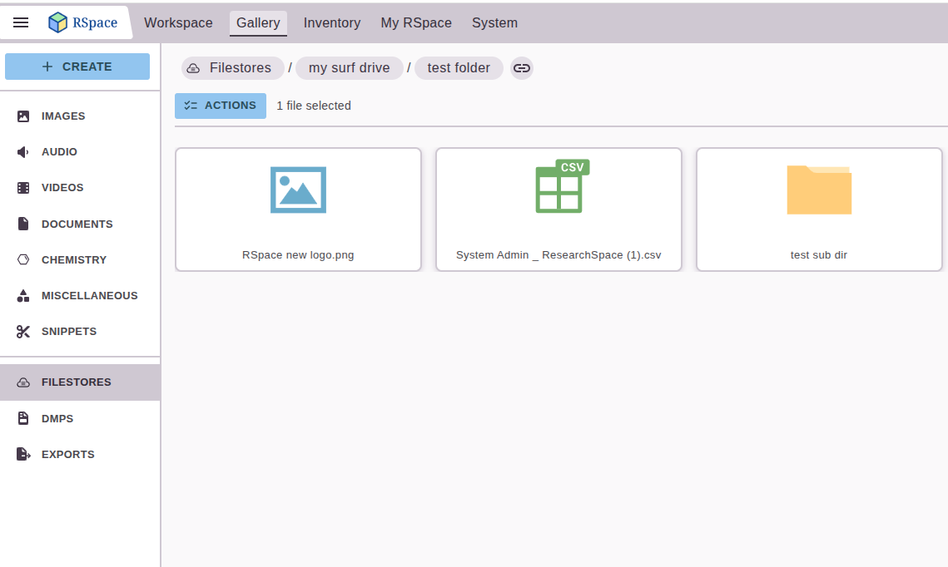Screen dimensions: 948x567
Task: Click the System Admin _ ResearchSpace (1).csv filename
Action: (x=558, y=255)
